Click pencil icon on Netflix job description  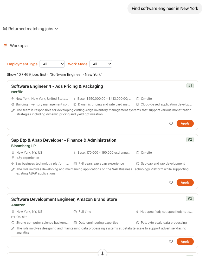coord(13,110)
